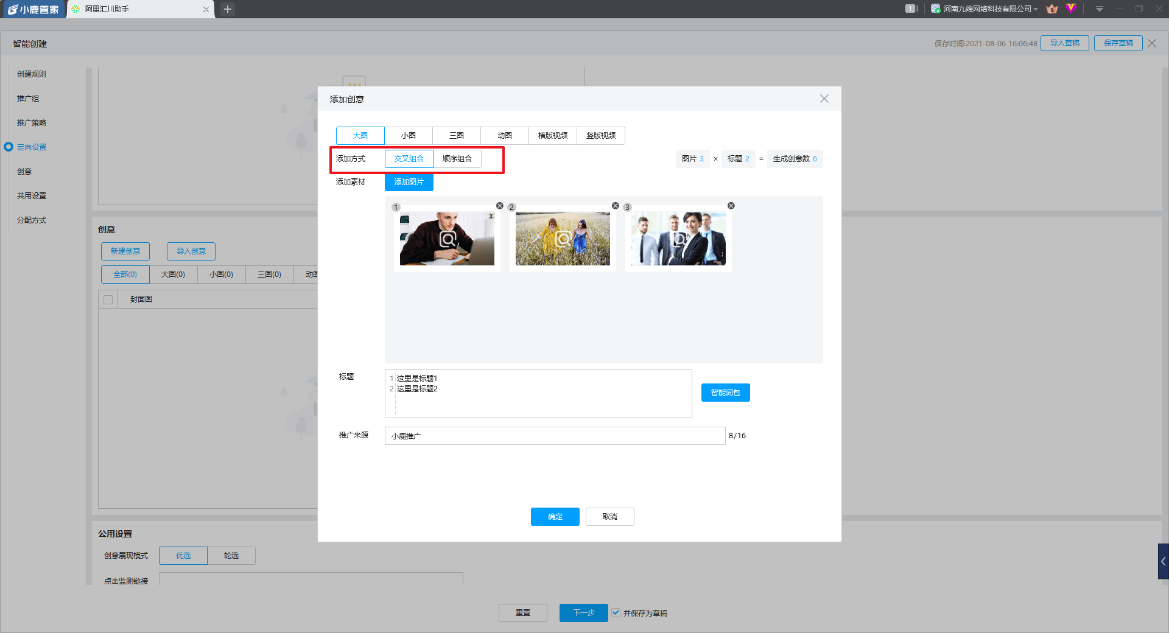Toggle the 并保存为草稿 checkbox
This screenshot has width=1169, height=633.
tap(616, 613)
